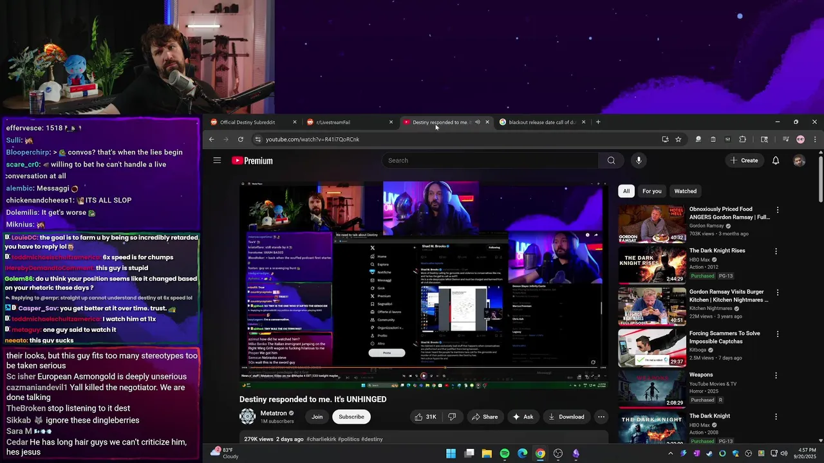This screenshot has height=463, width=824.
Task: Open Task View on taskbar
Action: tap(469, 453)
